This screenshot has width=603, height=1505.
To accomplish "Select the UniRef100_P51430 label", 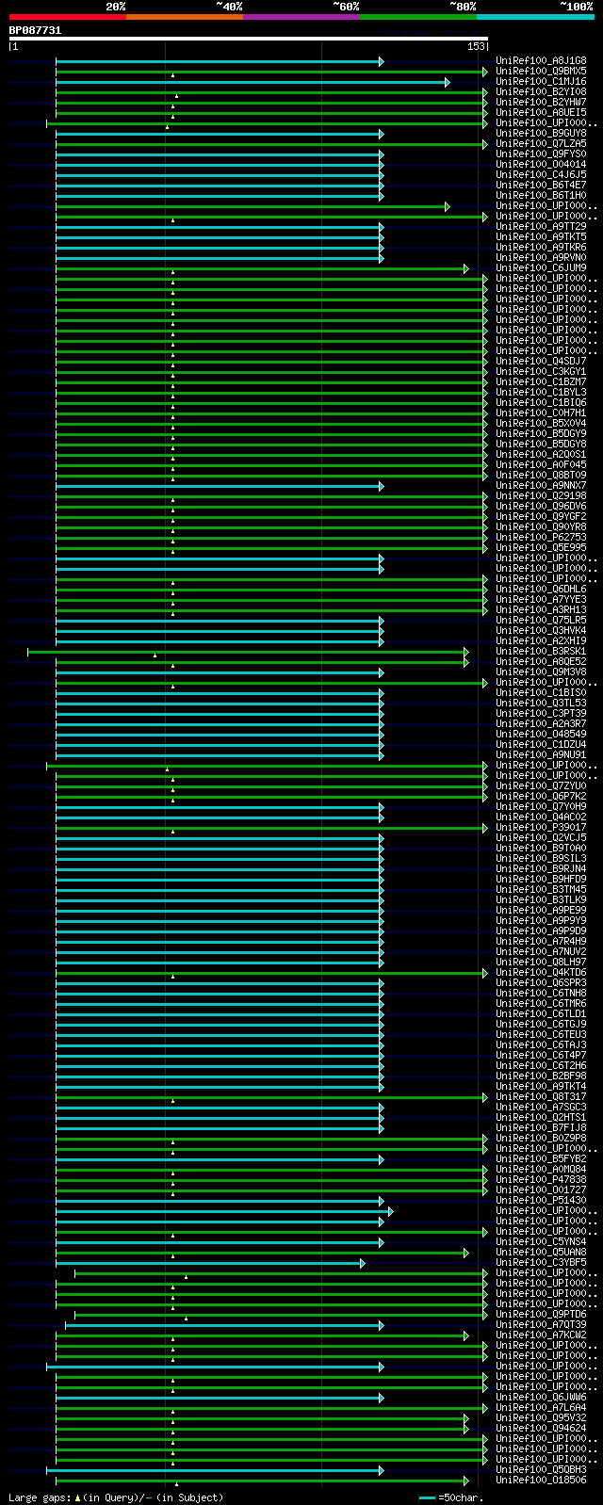I will tap(541, 1201).
